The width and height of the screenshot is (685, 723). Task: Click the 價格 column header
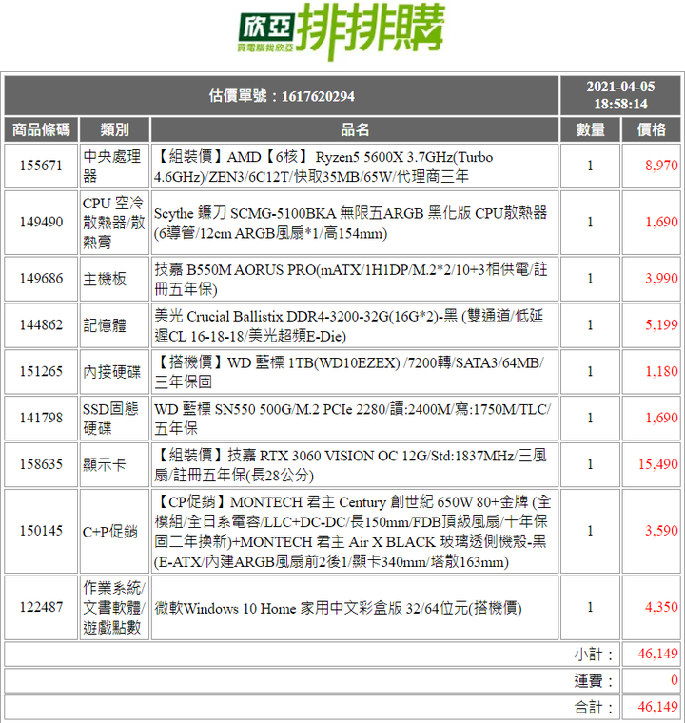(652, 129)
